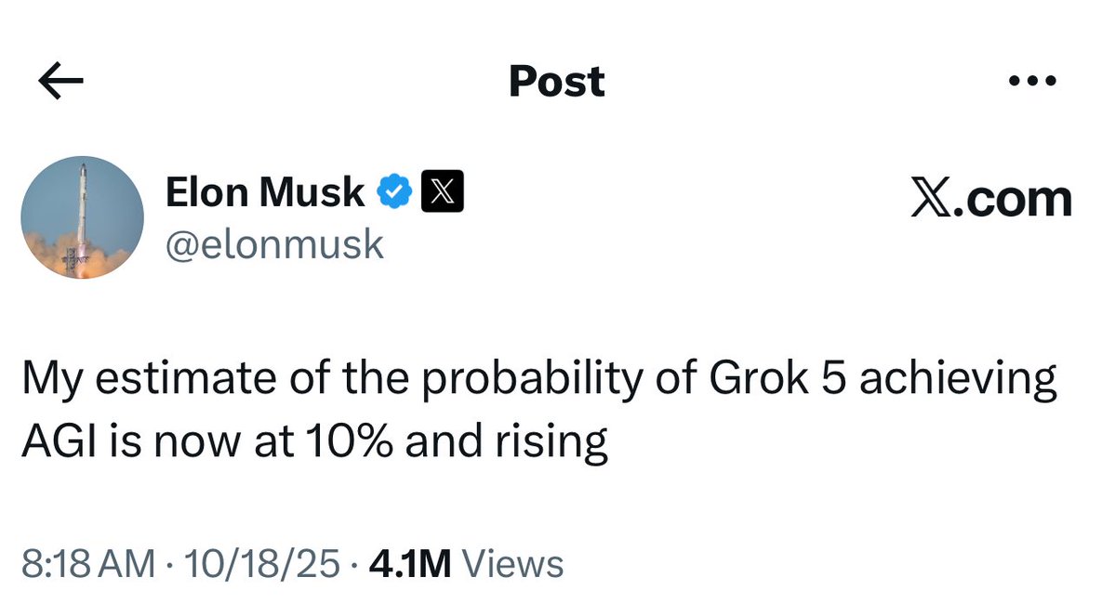Image resolution: width=1115 pixels, height=616 pixels.
Task: Click the 10/18/25 post date
Action: (x=261, y=564)
